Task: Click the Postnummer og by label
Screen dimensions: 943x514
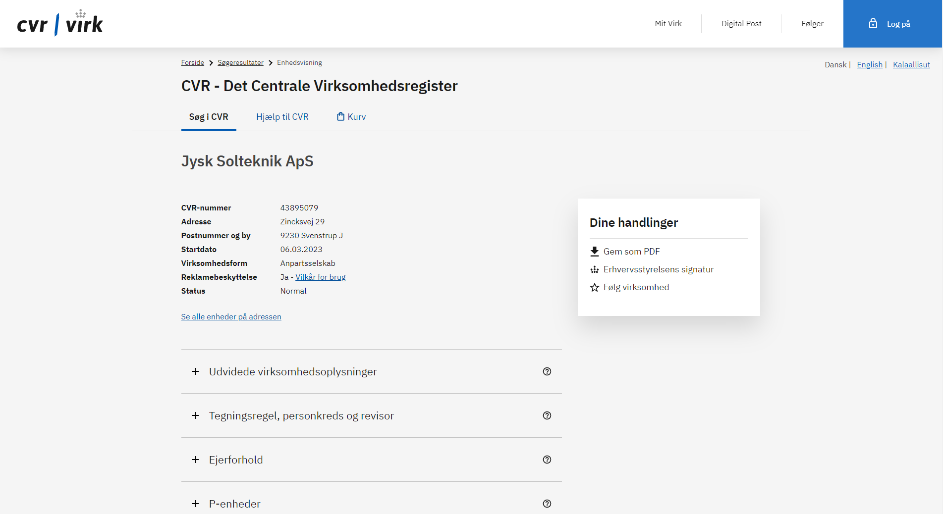Action: [x=216, y=235]
